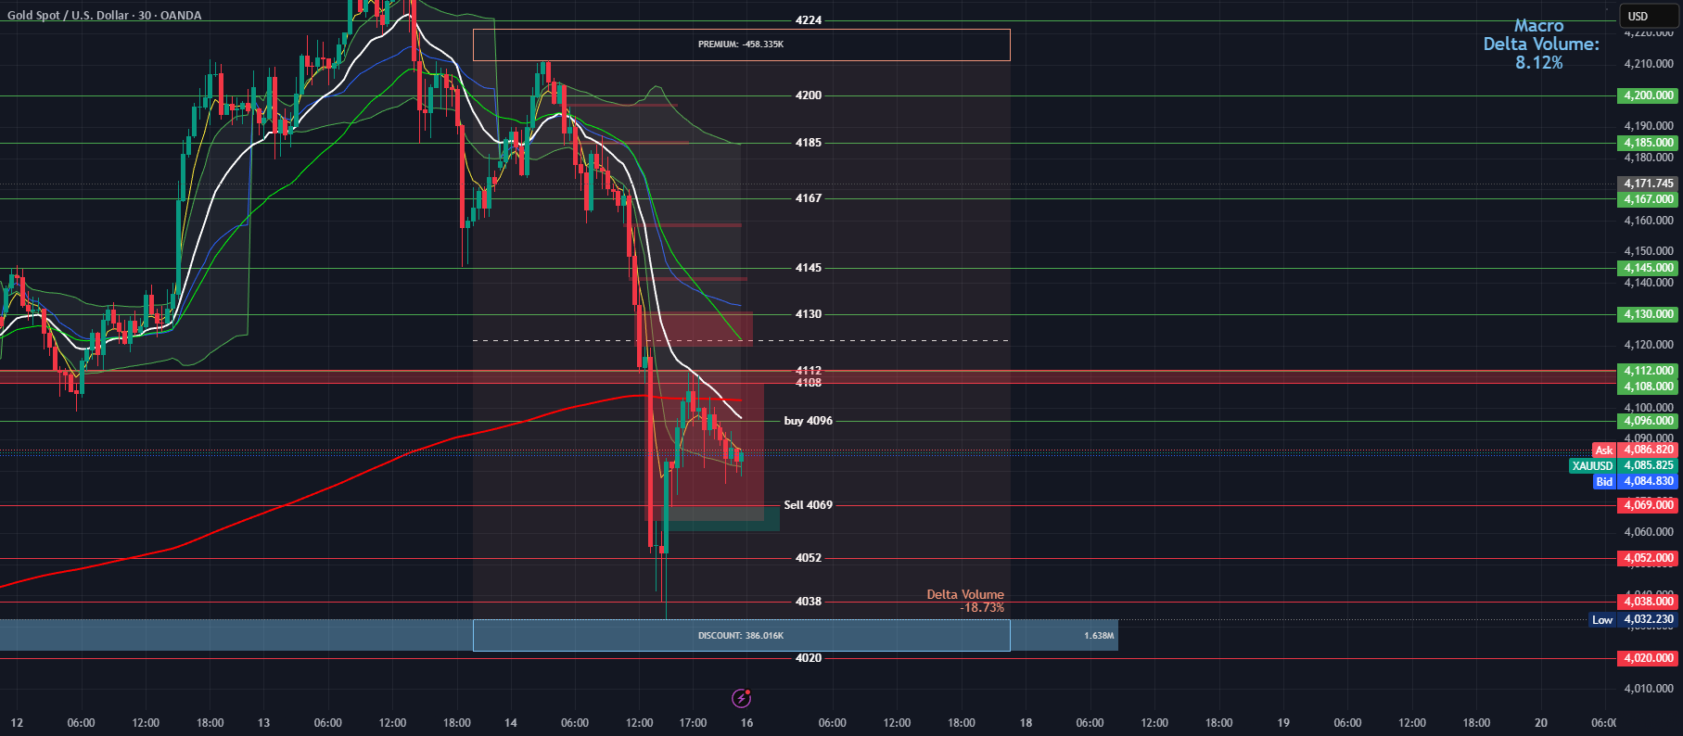Select the Macro Delta Volume 8.12% label

coord(1540,44)
